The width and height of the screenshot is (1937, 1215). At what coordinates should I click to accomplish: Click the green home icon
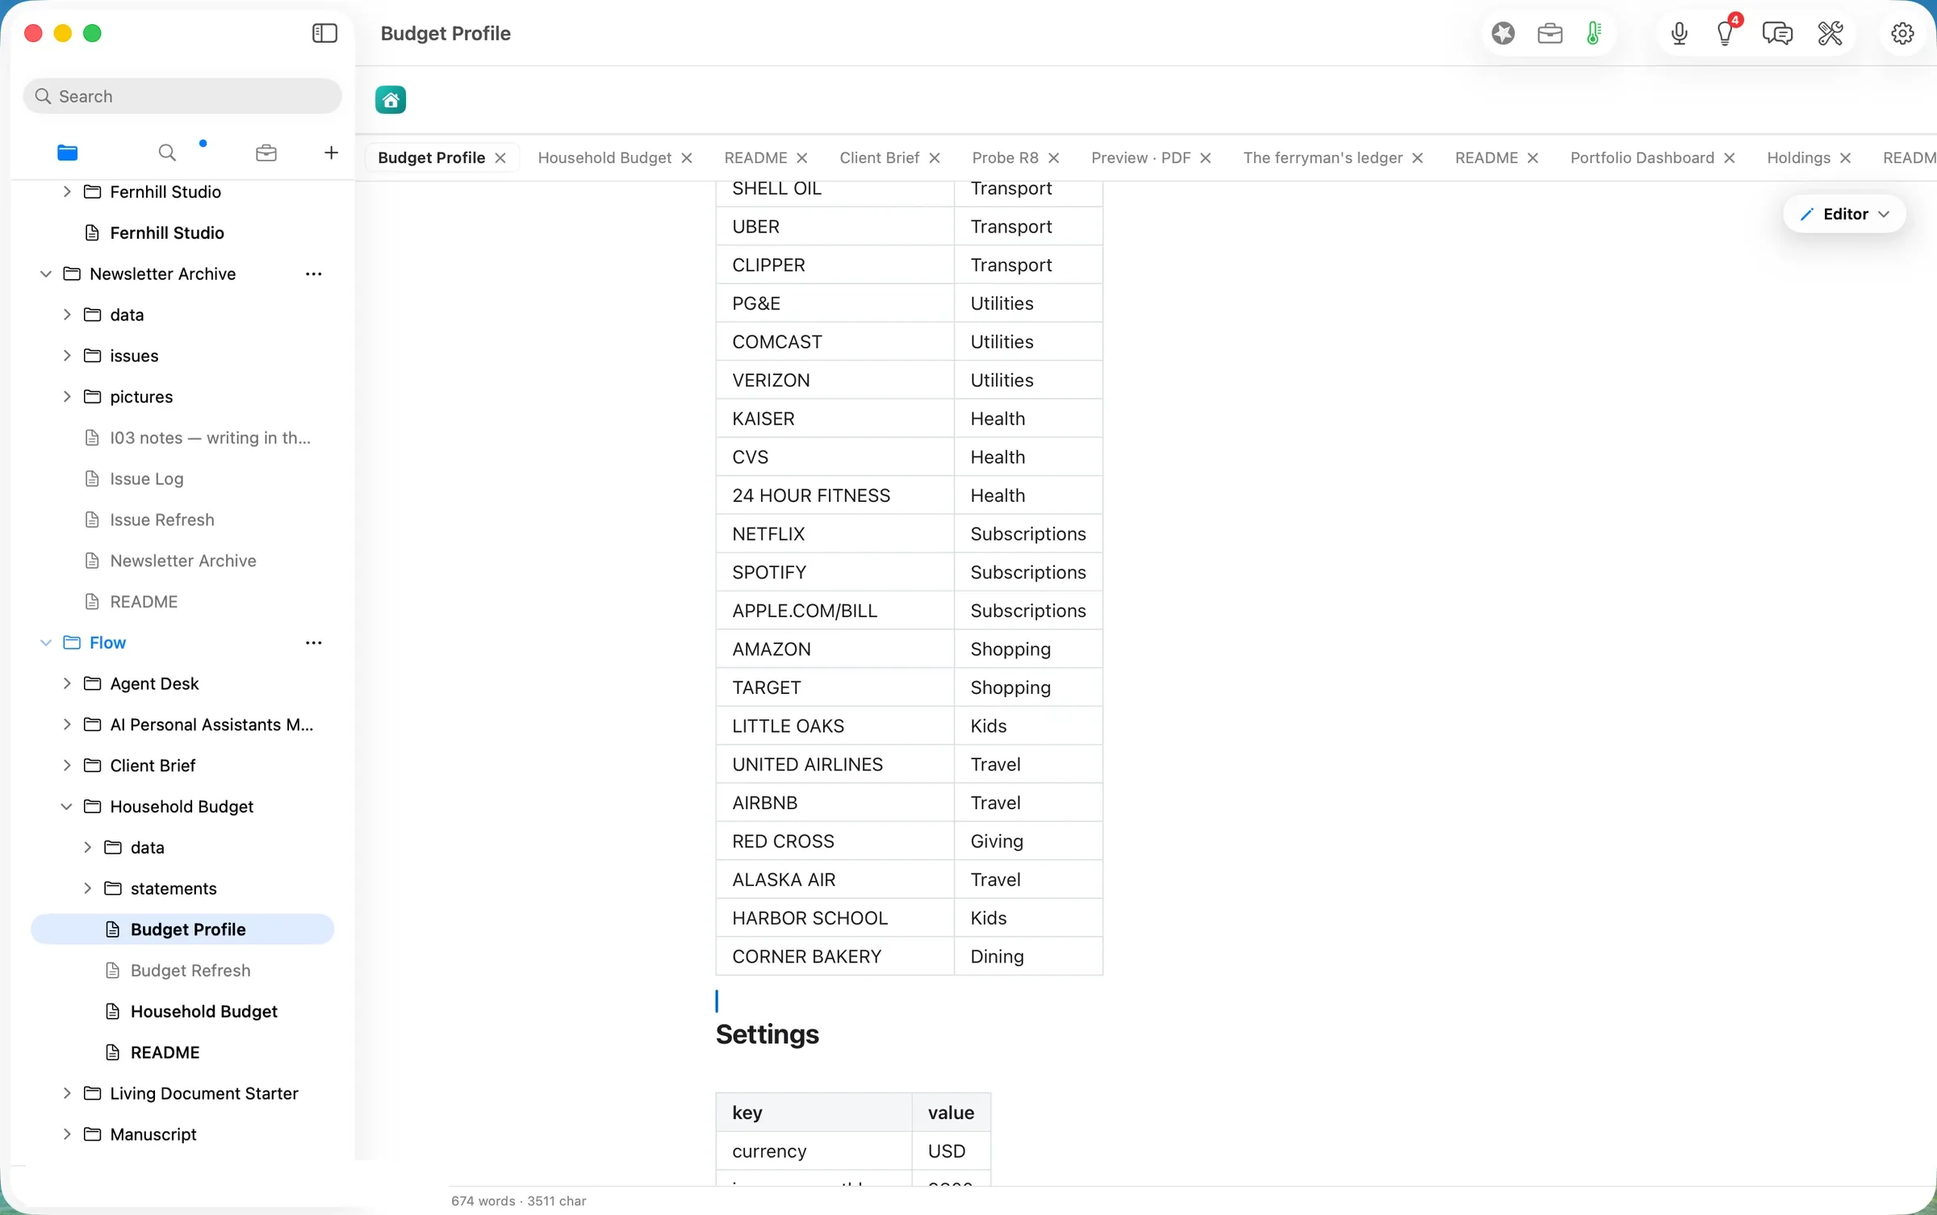391,100
